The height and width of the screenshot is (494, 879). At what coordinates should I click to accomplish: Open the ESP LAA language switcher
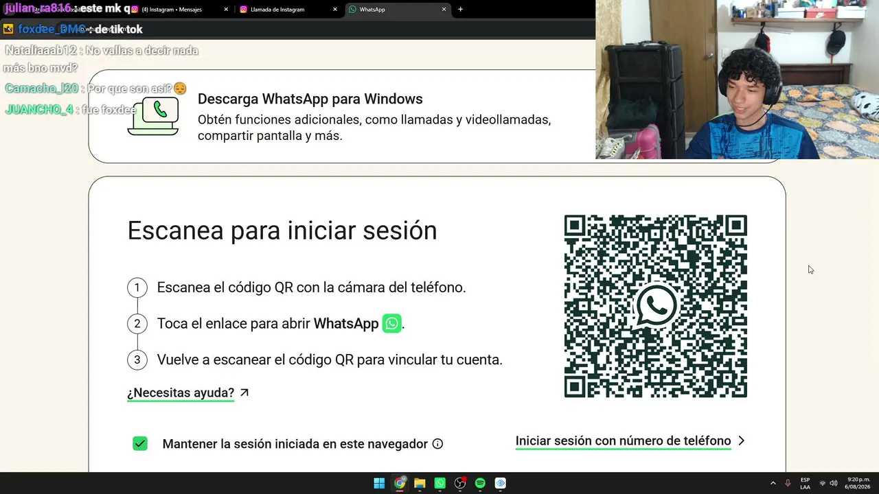tap(805, 483)
